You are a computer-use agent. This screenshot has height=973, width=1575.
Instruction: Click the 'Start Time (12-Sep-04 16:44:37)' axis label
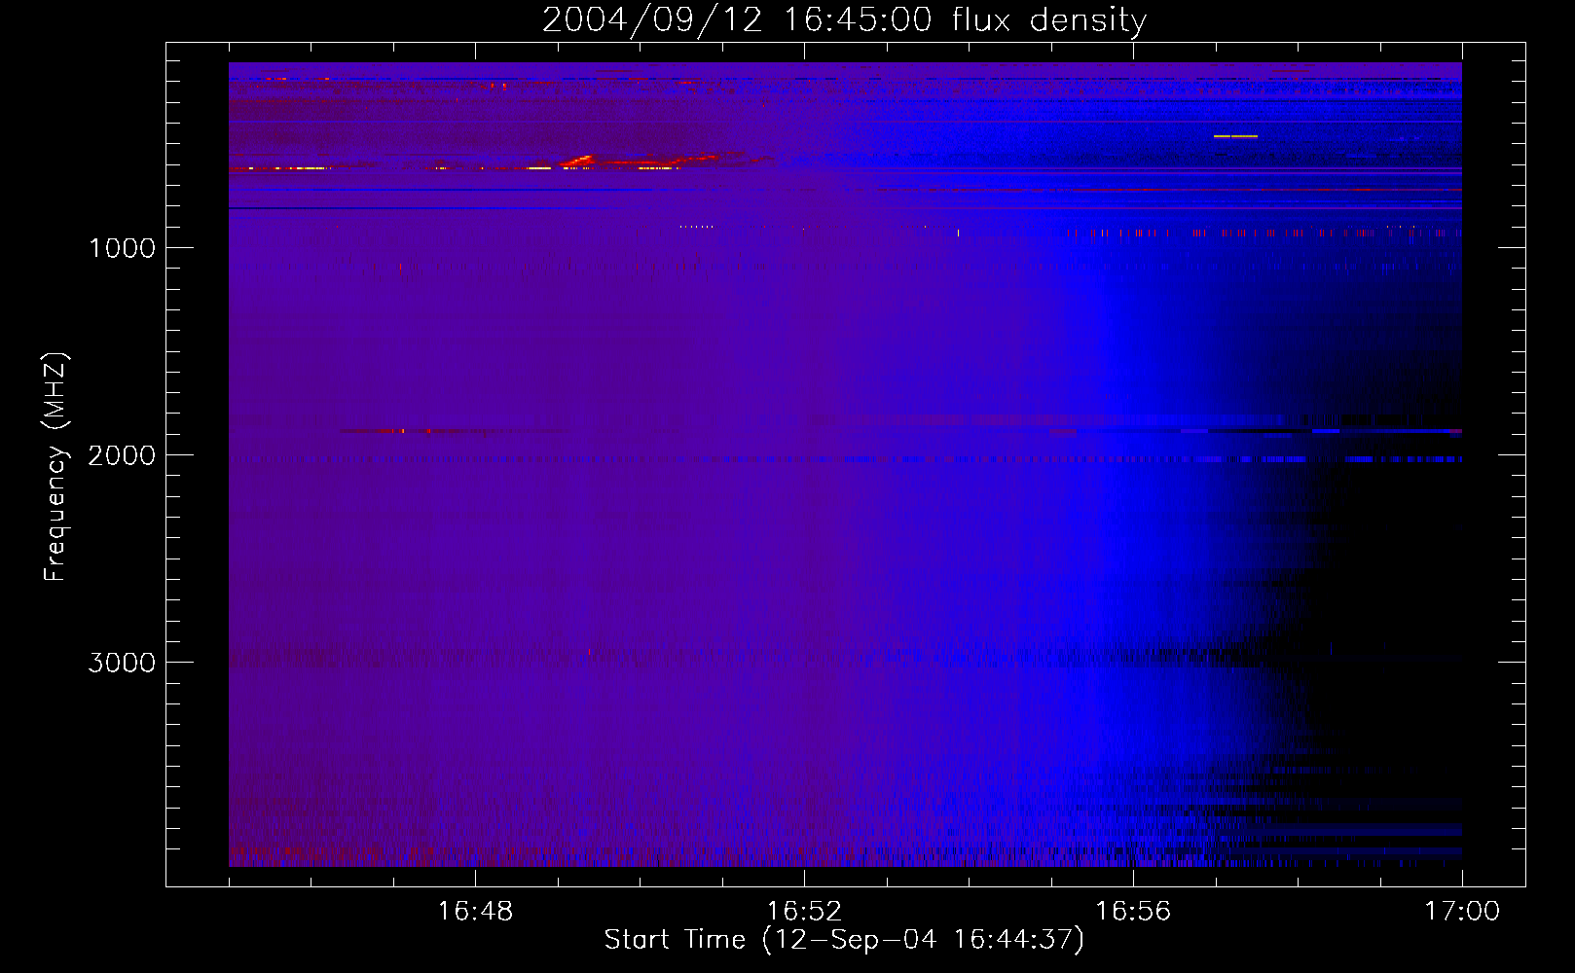click(844, 940)
